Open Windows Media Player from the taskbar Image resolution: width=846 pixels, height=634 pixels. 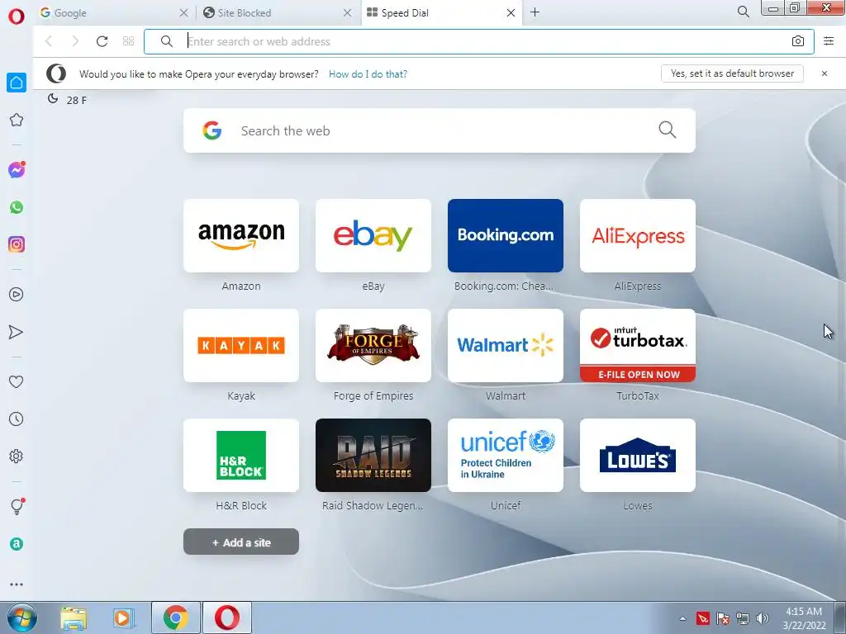122,618
